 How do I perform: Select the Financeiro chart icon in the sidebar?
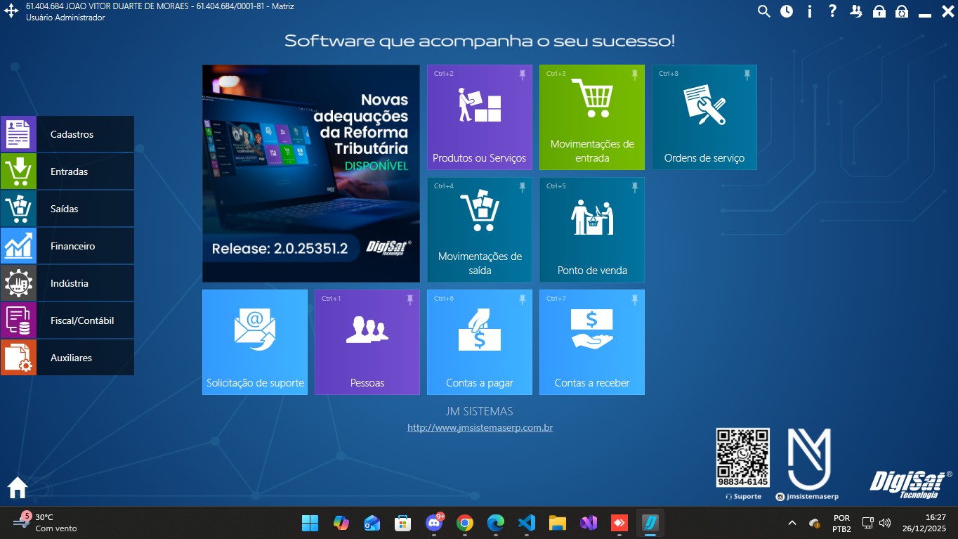click(18, 245)
